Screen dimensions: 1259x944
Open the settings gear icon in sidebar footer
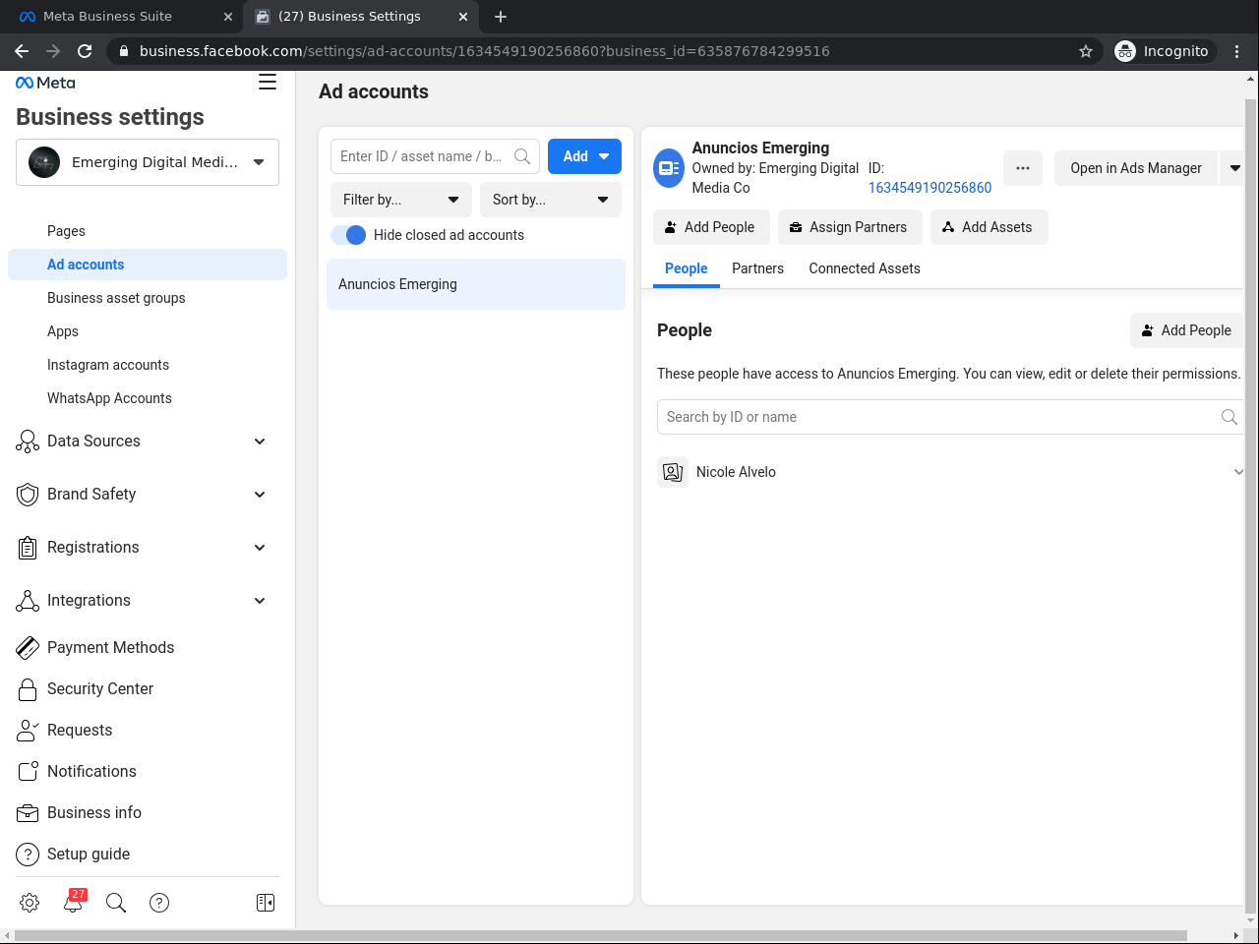[x=30, y=903]
